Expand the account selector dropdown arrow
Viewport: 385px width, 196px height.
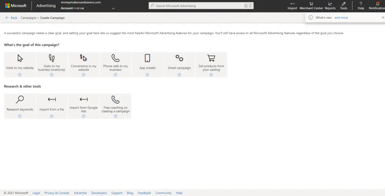point(113,8)
